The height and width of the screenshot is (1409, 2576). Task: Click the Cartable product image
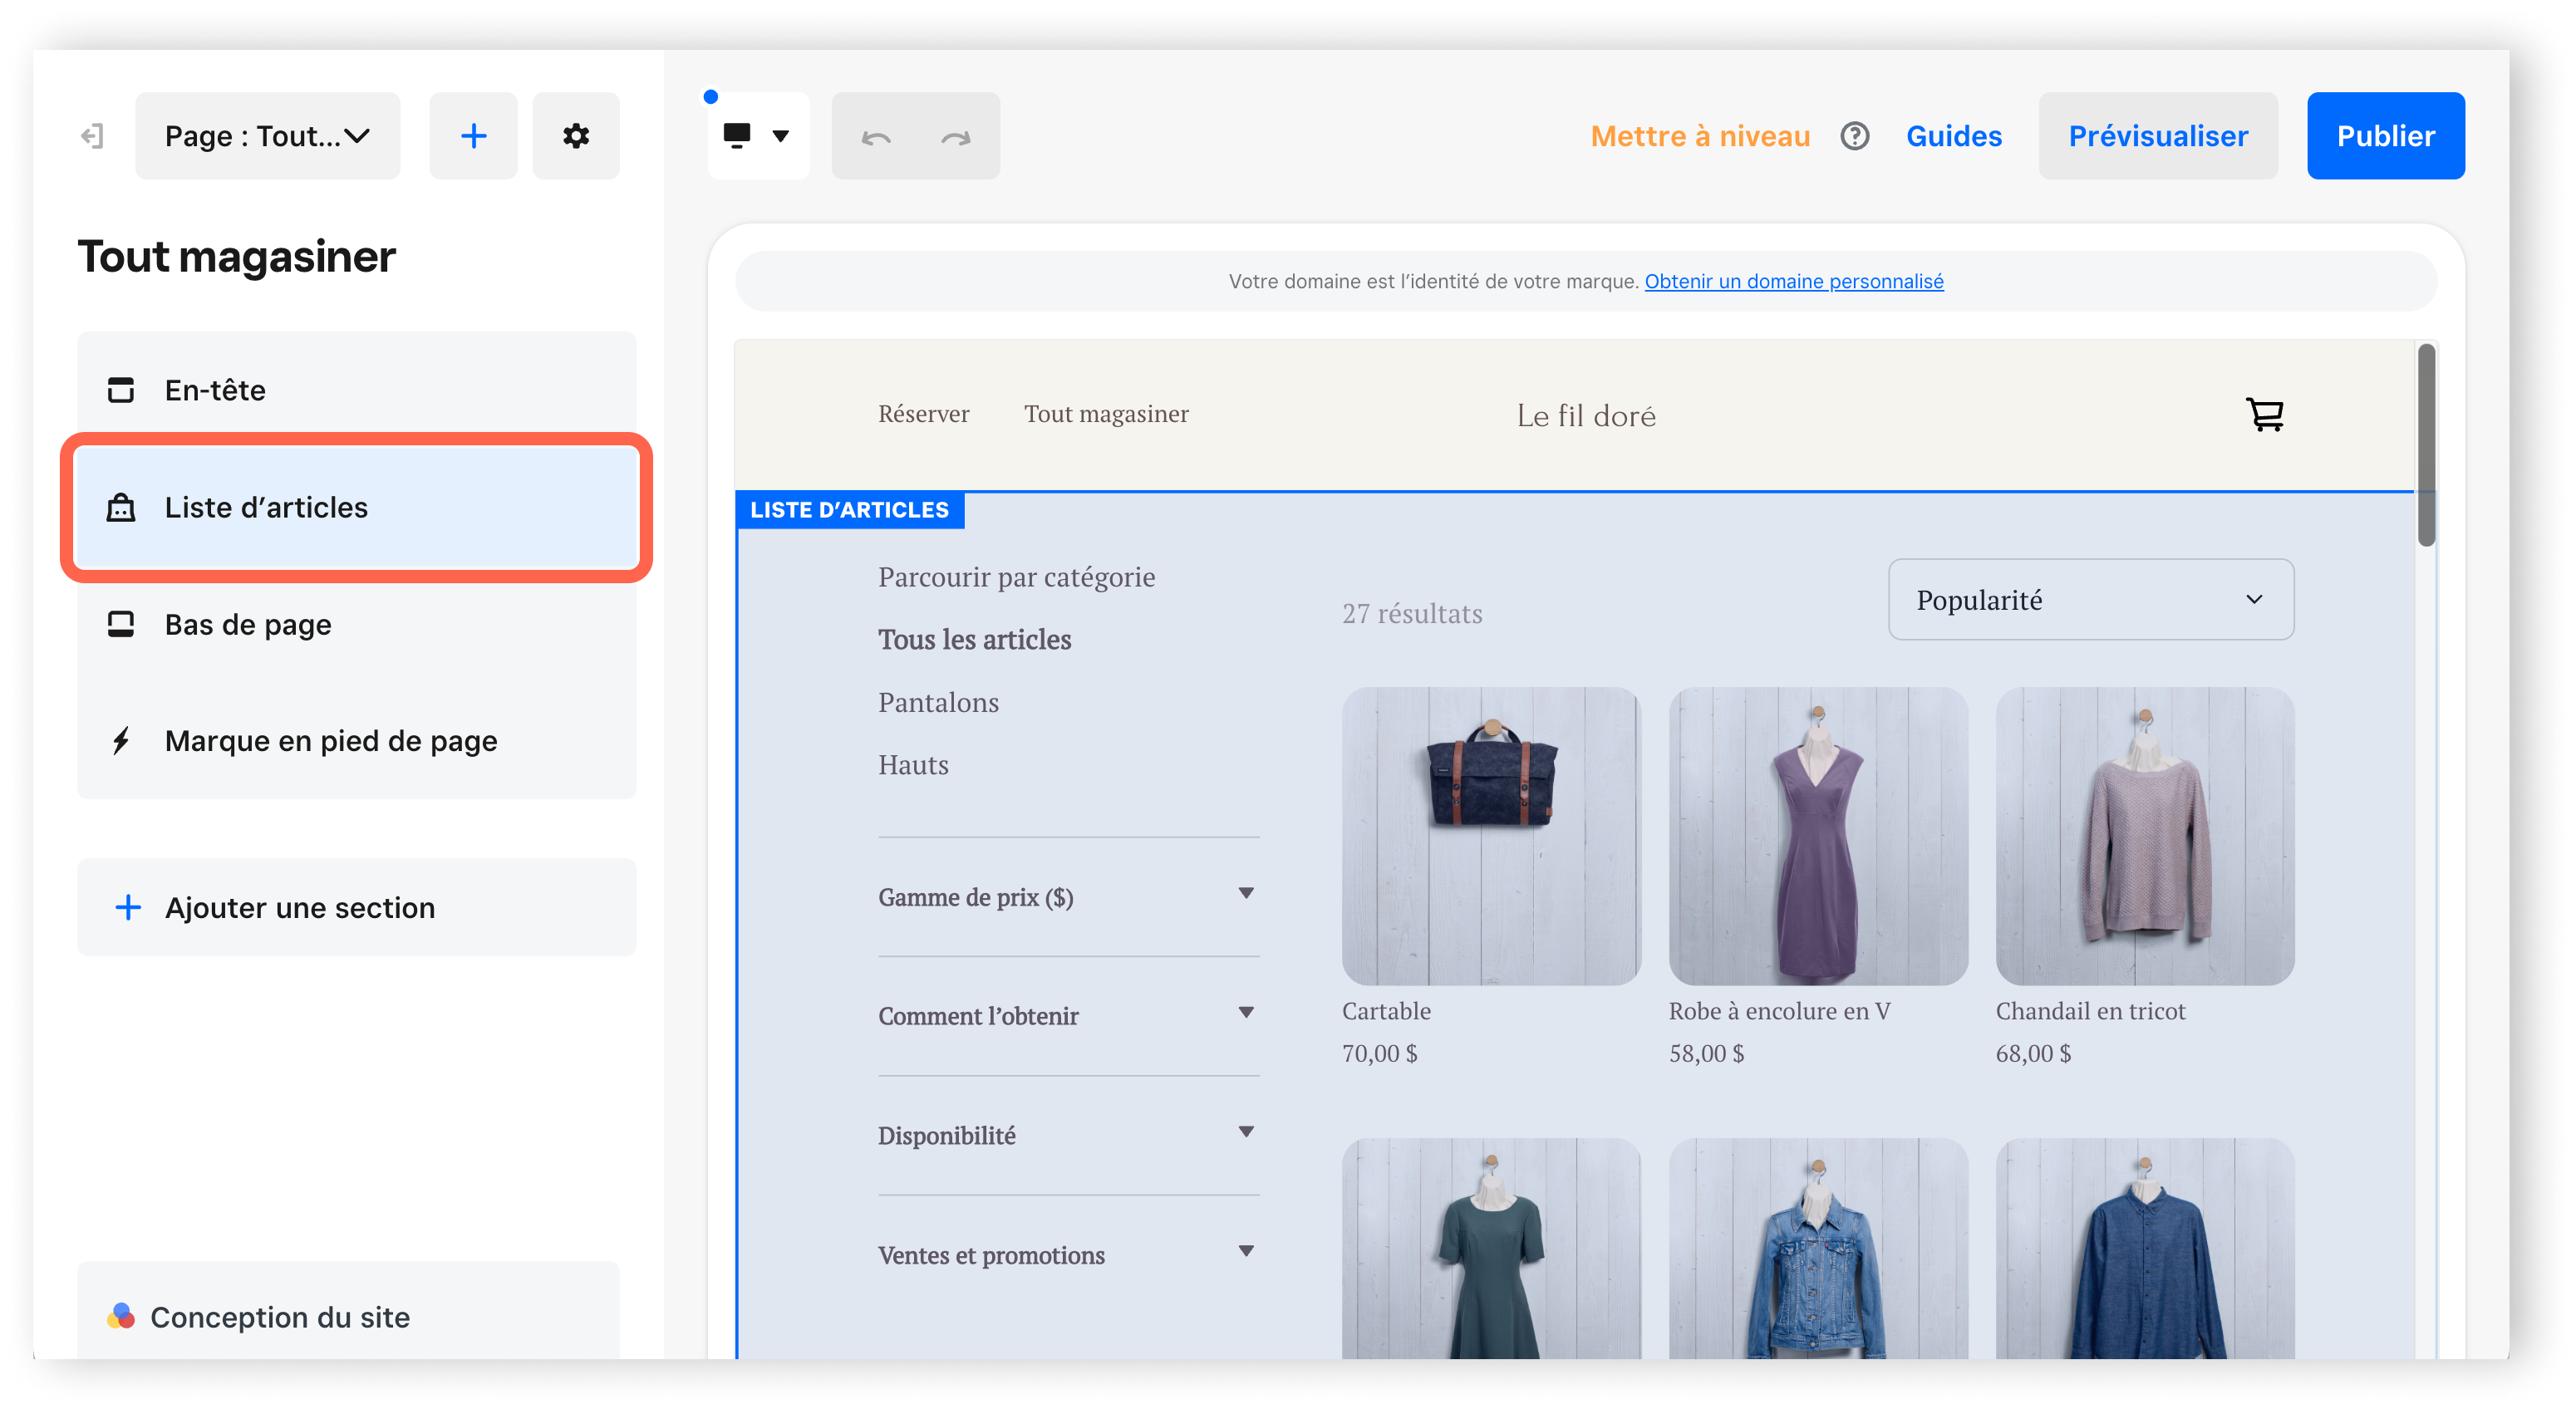[x=1491, y=836]
